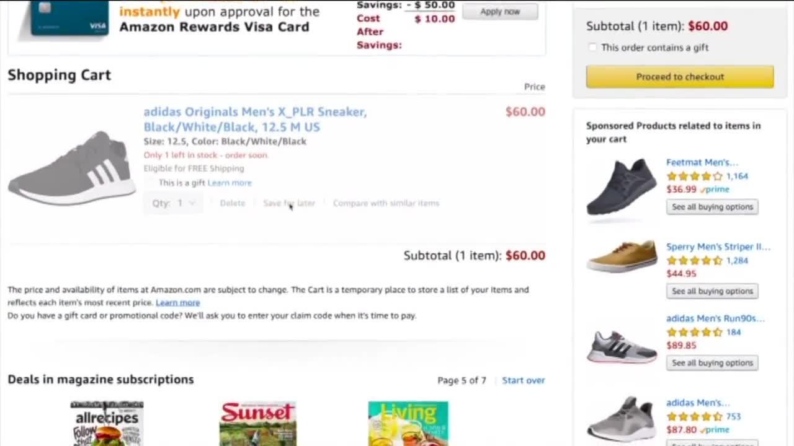Open the allrecipes magazine cover
794x446 pixels.
107,424
